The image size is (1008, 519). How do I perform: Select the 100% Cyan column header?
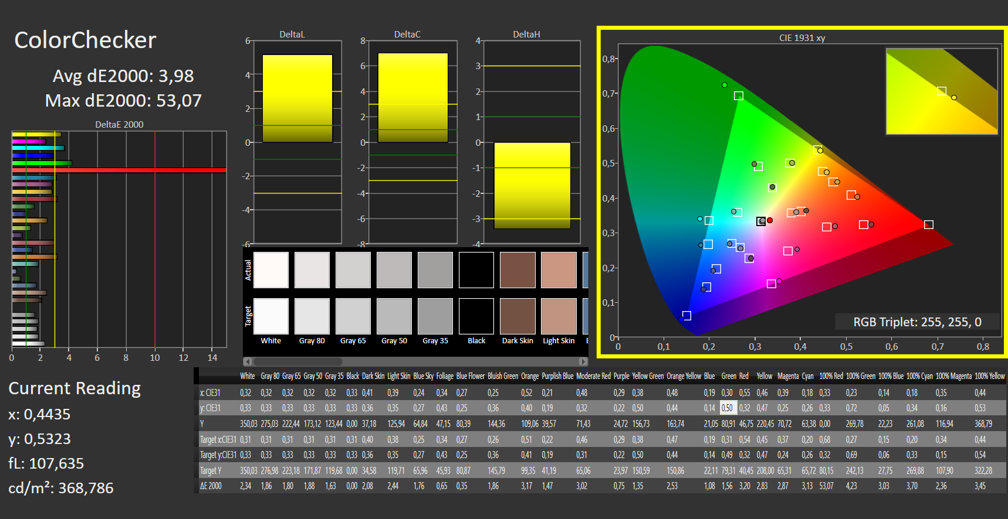tap(919, 376)
